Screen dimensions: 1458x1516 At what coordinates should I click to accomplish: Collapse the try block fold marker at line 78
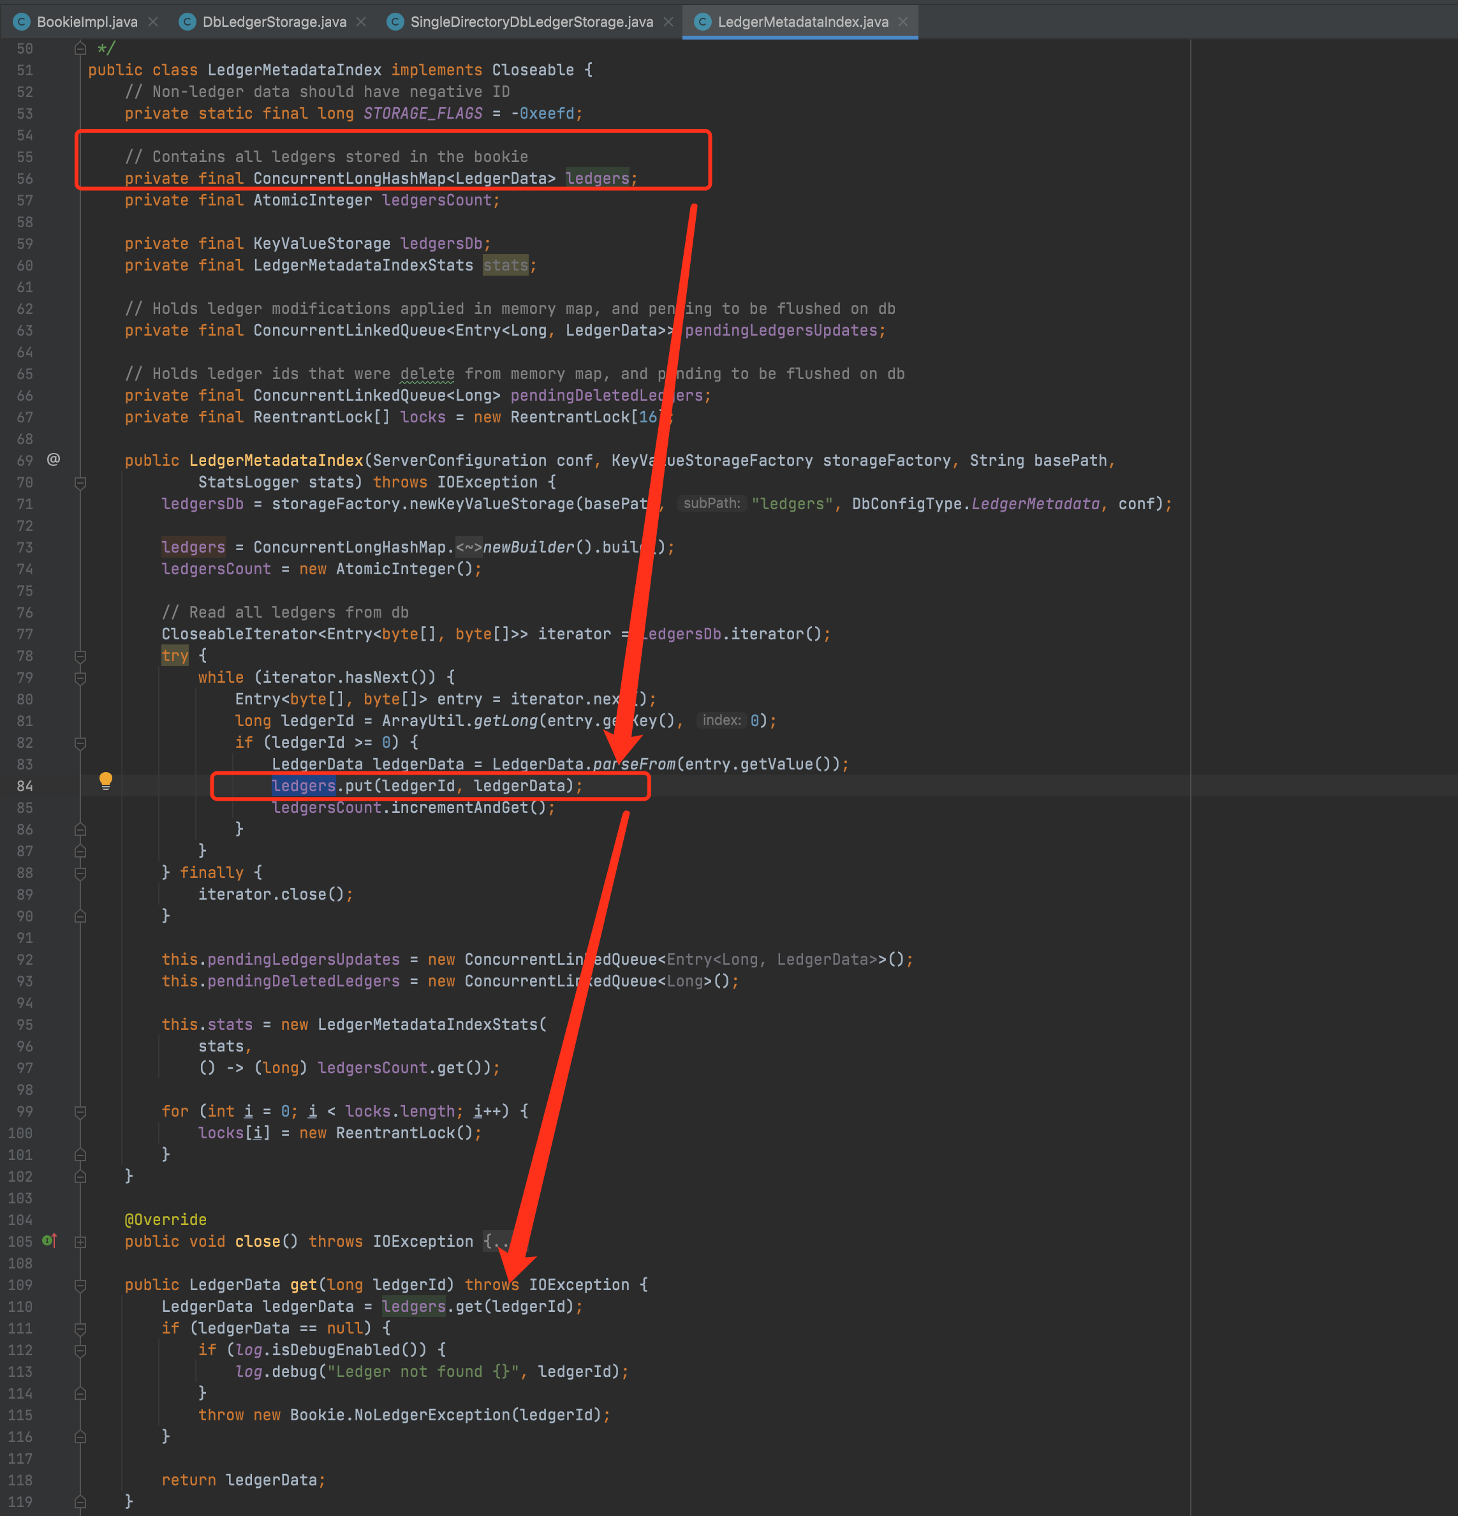pyautogui.click(x=80, y=656)
